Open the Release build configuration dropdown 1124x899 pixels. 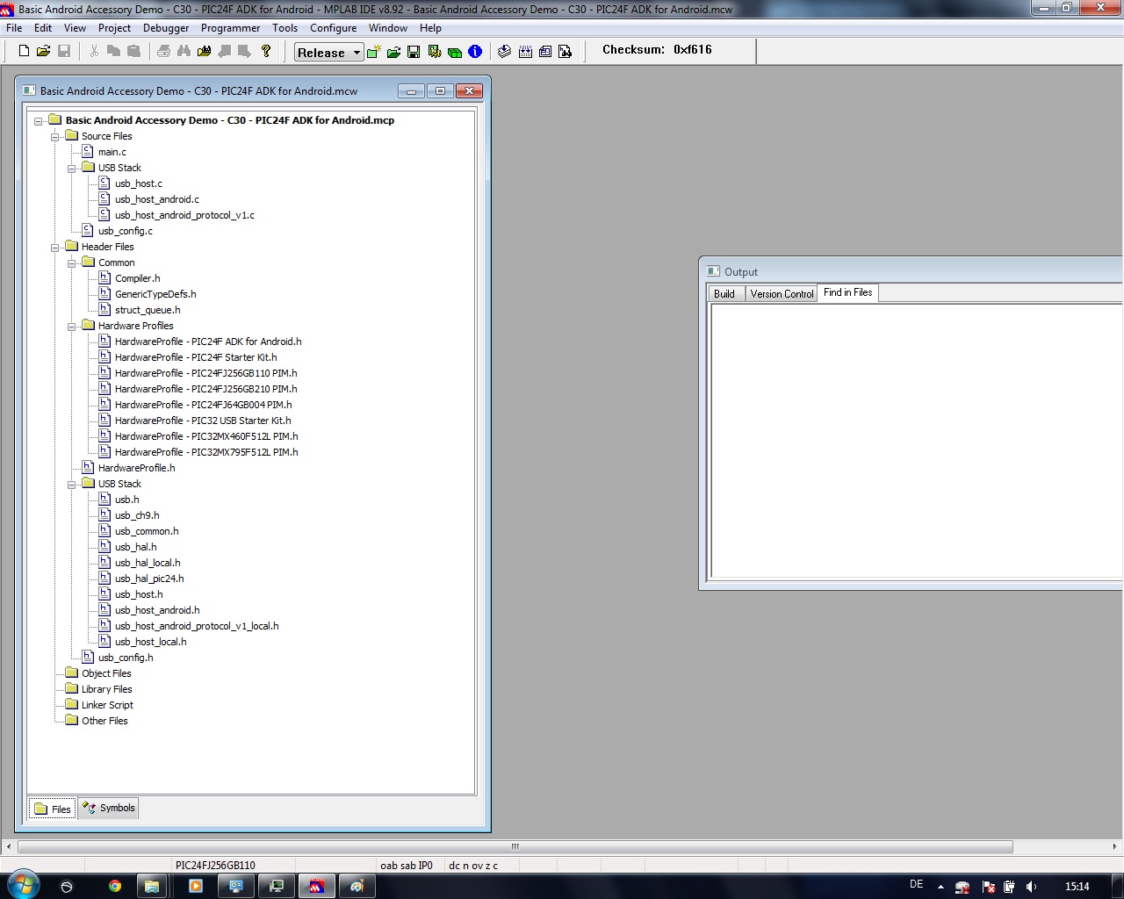pos(328,52)
